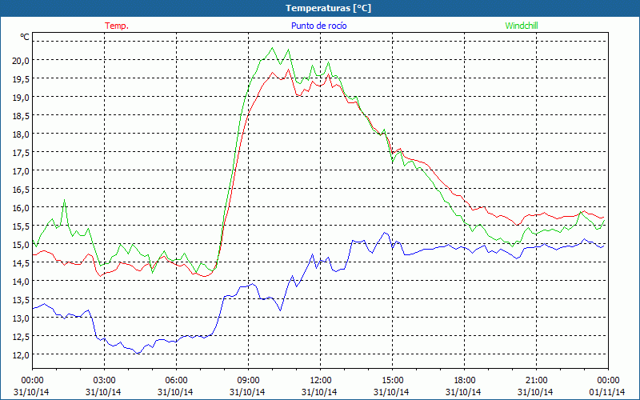Click the 17,0 value on temperature axis
The width and height of the screenshot is (640, 400).
pos(22,170)
